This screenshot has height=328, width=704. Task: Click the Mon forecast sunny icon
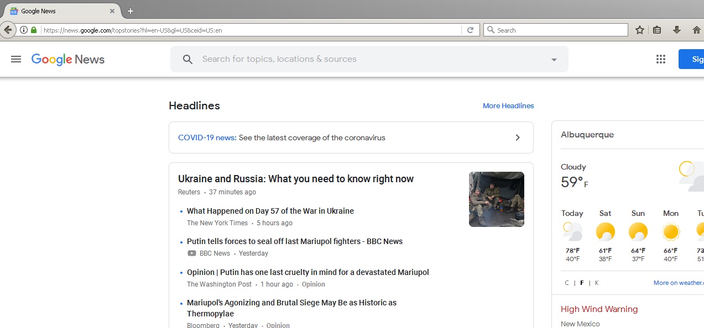click(x=671, y=231)
